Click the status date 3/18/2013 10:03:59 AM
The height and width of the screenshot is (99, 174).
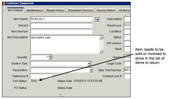(88, 81)
